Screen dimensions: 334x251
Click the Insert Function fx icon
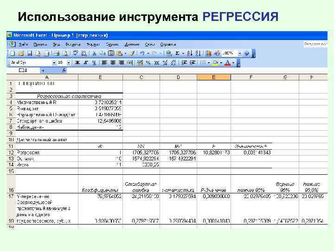coord(64,70)
